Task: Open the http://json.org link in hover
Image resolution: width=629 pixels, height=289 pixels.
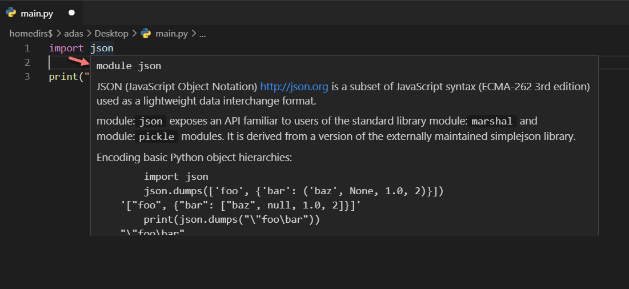Action: coord(294,87)
